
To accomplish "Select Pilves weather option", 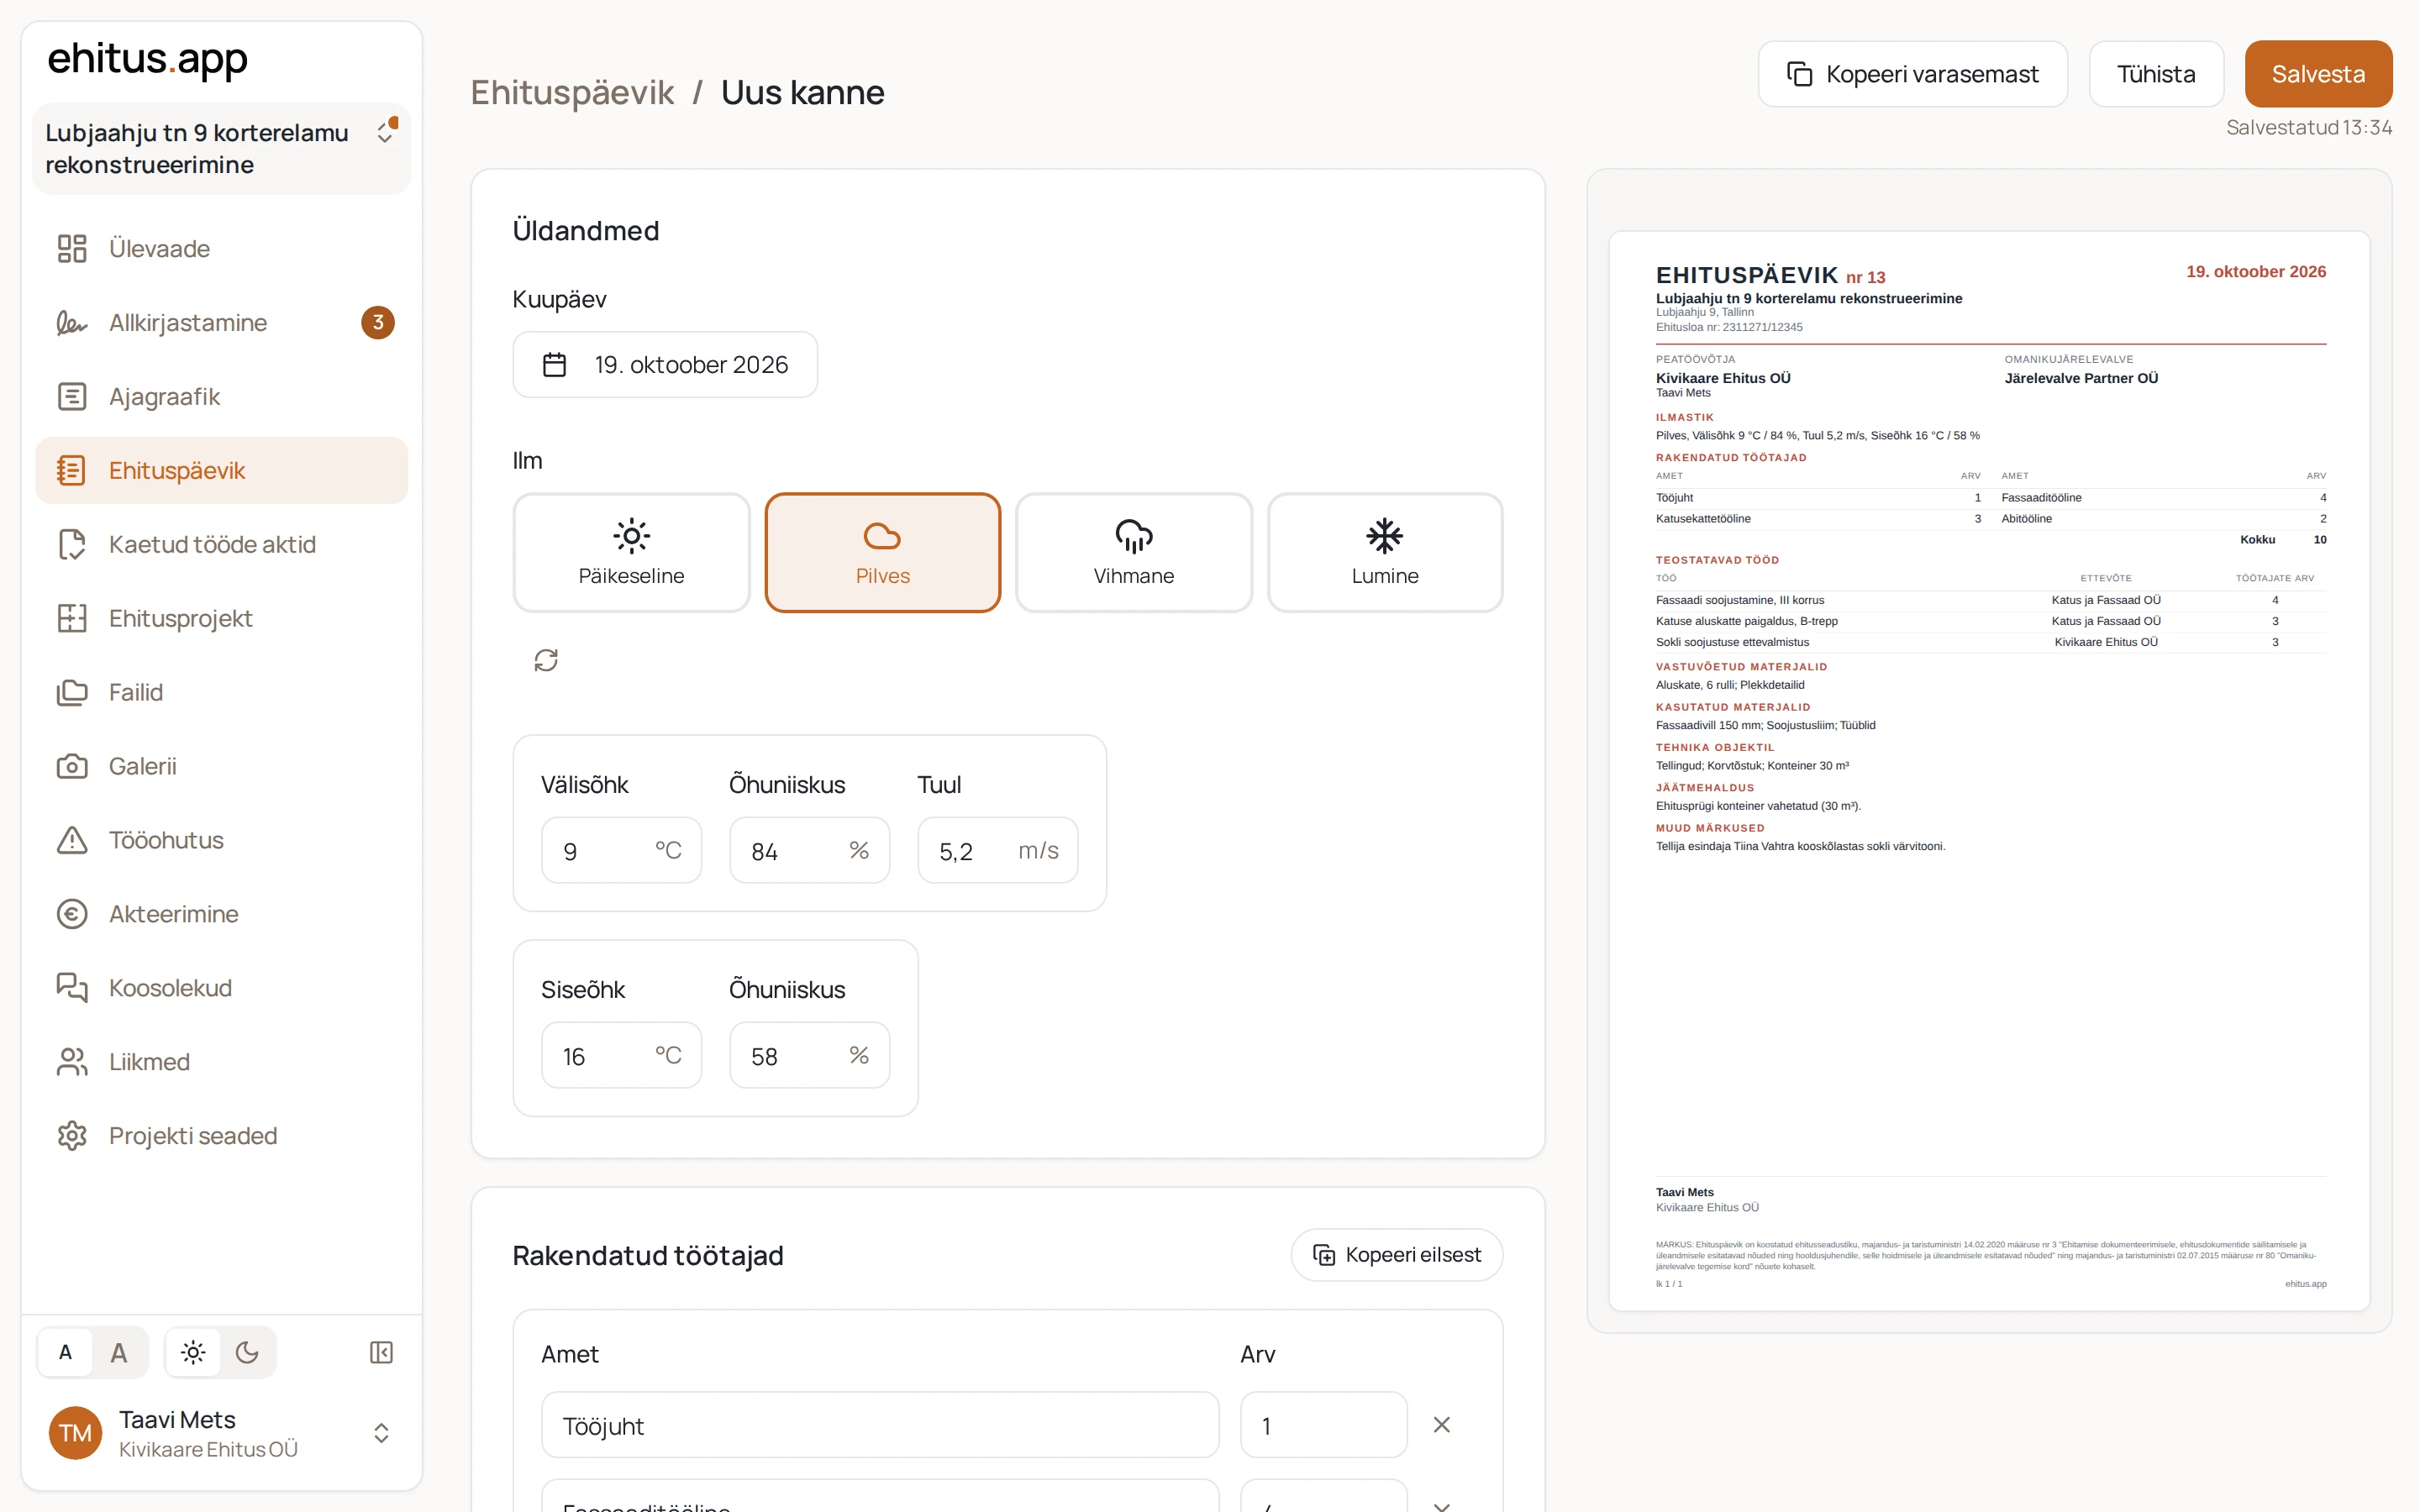I will [x=882, y=552].
